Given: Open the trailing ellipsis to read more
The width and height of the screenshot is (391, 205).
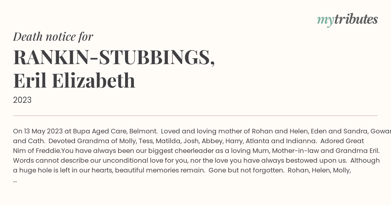Looking at the screenshot, I should (x=15, y=180).
